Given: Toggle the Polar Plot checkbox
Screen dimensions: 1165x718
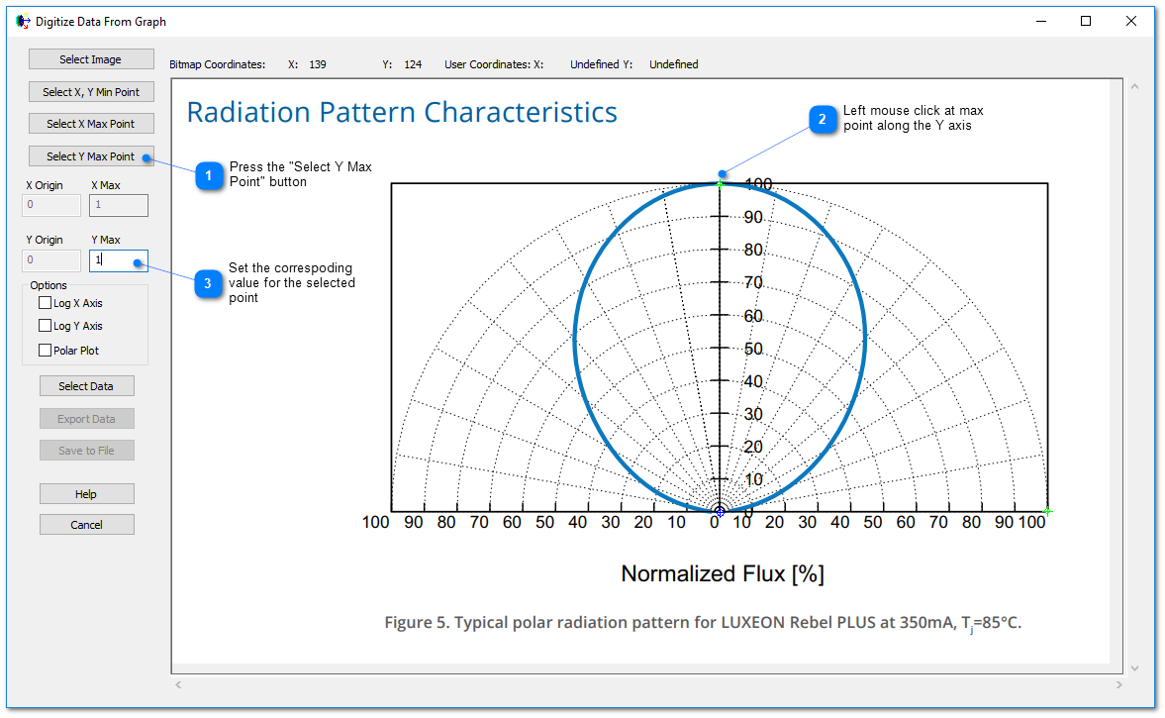Looking at the screenshot, I should coord(46,351).
